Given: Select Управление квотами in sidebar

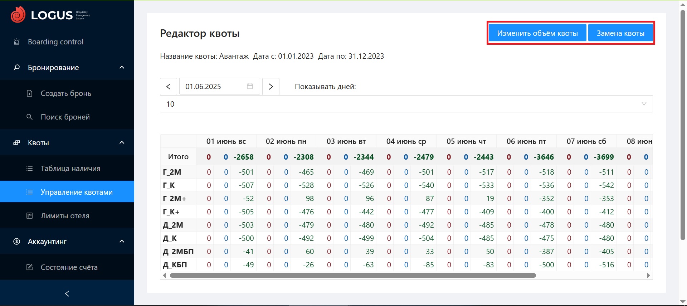Looking at the screenshot, I should (76, 192).
